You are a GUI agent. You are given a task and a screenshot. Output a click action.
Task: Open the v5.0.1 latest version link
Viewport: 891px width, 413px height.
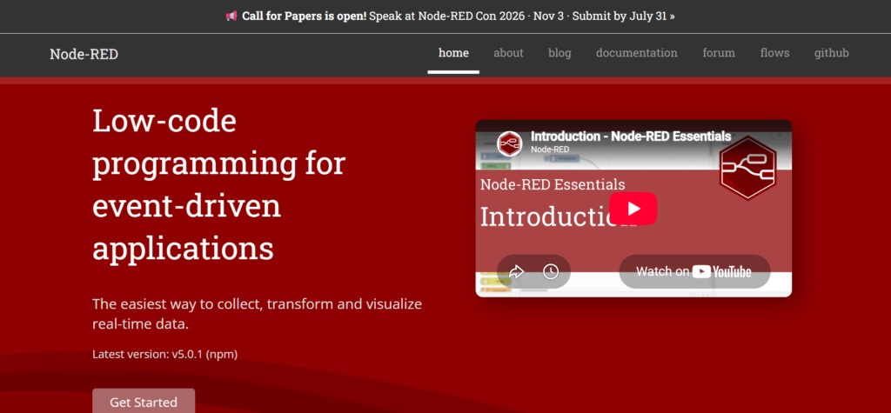point(188,355)
